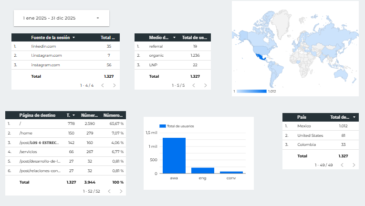Previous page arrow in landing page table
365x206 pixels.
[x=109, y=191]
